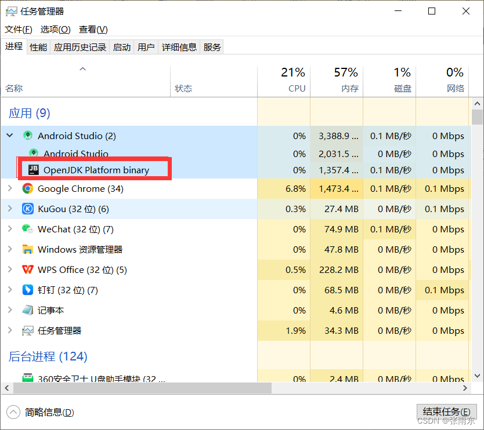484x430 pixels.
Task: Click the child Android Studio process icon
Action: pyautogui.click(x=34, y=152)
